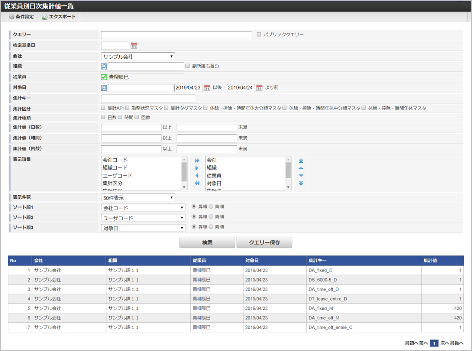Click the move-left single arrow icon
This screenshot has height=351, width=472.
click(x=197, y=175)
